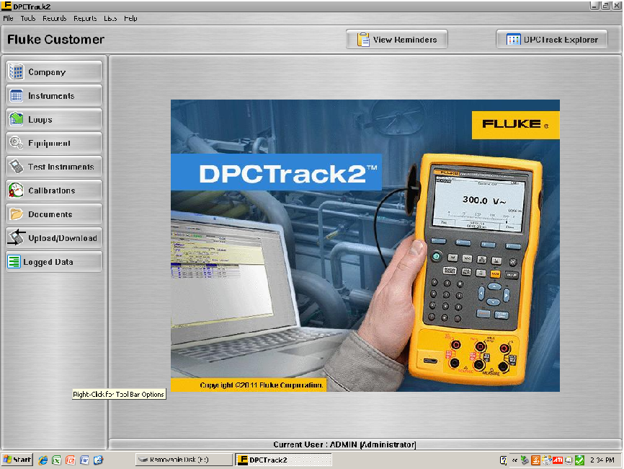Image resolution: width=624 pixels, height=469 pixels.
Task: View Logged Data
Action: point(54,262)
